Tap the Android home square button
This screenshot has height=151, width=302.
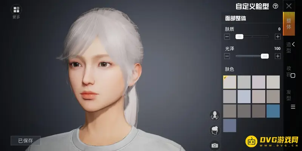click(x=293, y=75)
